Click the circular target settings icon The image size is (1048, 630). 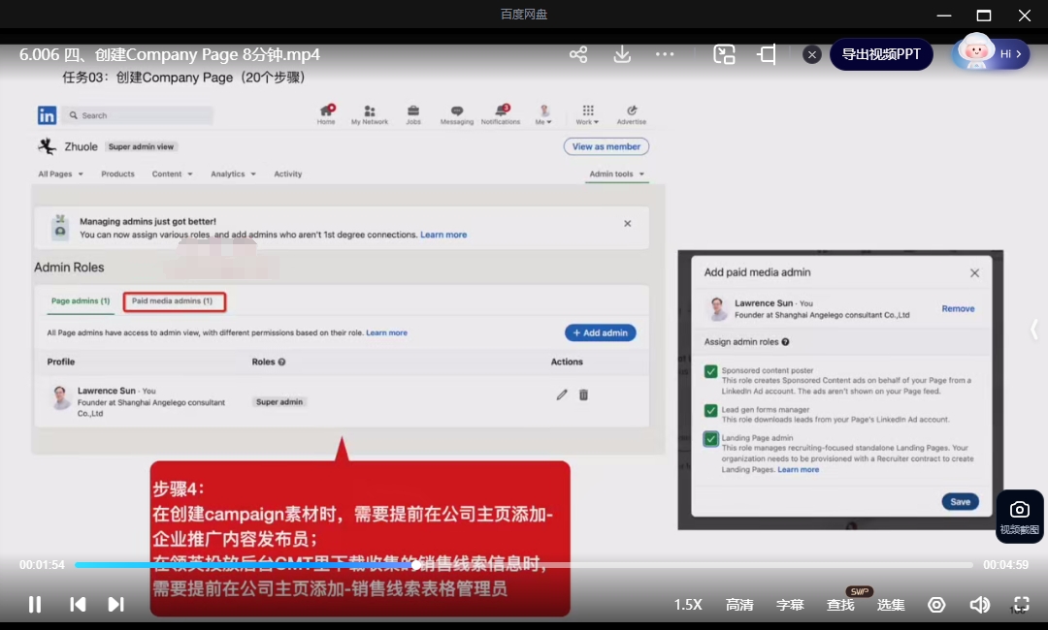coord(936,605)
